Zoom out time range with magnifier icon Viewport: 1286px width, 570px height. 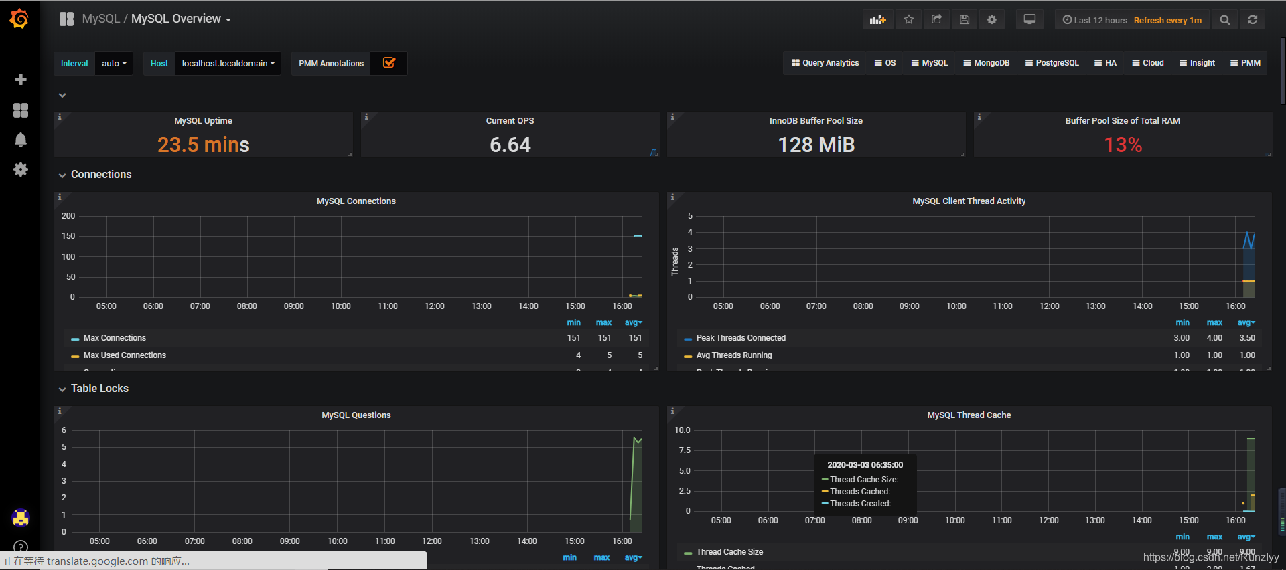(1225, 20)
